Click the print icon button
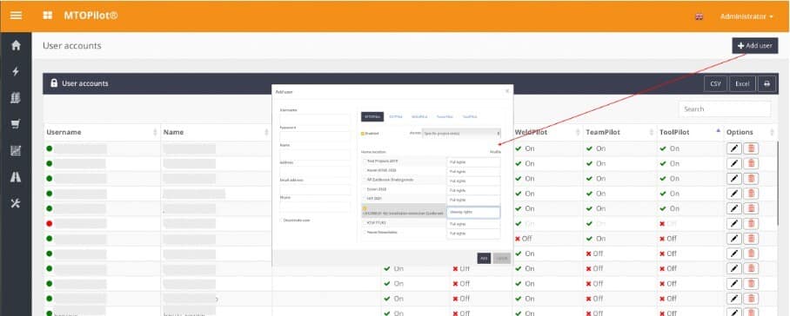 (x=767, y=84)
